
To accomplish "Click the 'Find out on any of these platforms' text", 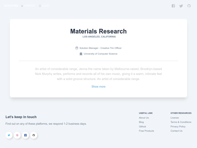I will pos(46,124).
